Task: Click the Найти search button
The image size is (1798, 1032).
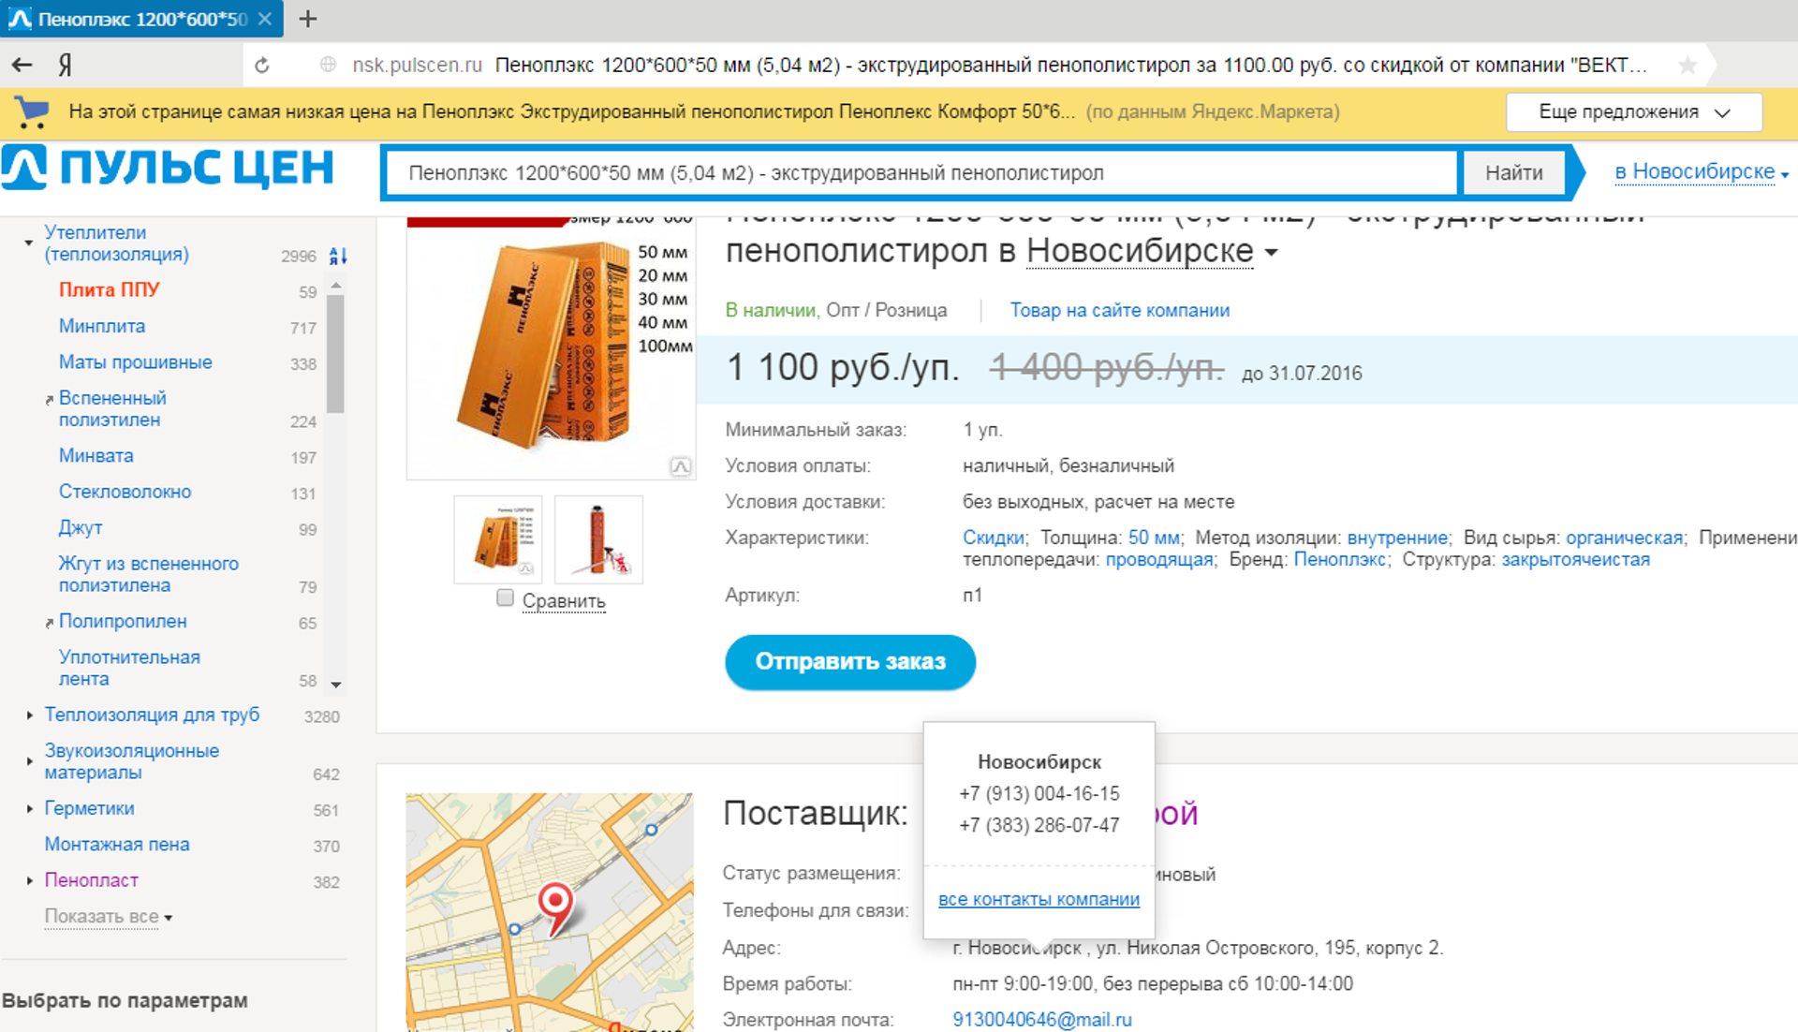Action: (x=1513, y=173)
